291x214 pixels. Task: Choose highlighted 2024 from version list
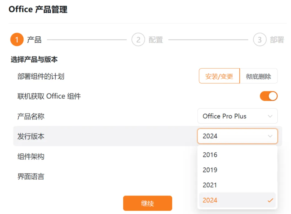coord(237,200)
